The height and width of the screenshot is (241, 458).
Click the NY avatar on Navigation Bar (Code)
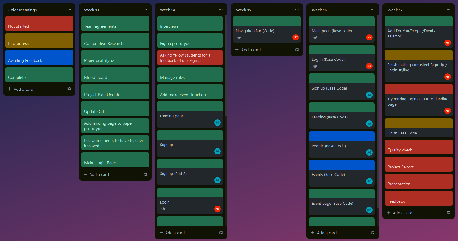pos(295,37)
